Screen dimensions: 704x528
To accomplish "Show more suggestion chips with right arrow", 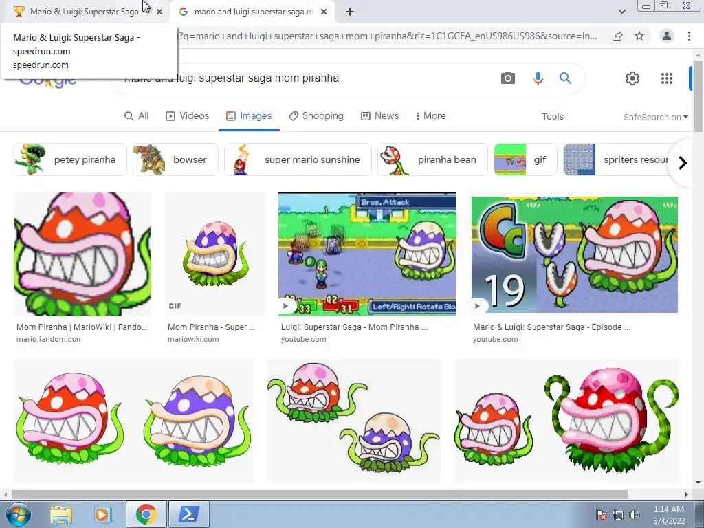I will [x=683, y=162].
